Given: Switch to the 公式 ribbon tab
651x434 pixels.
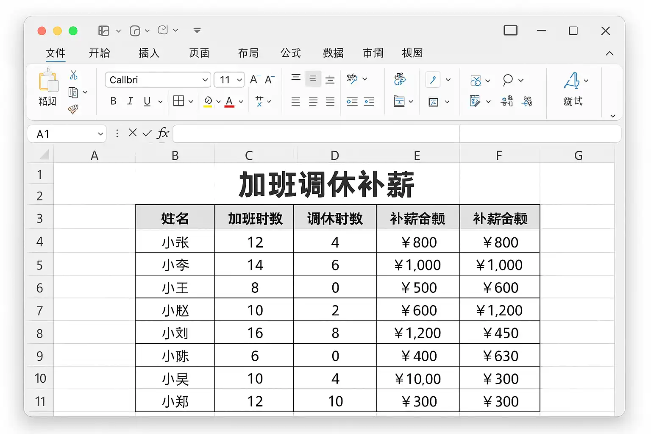Looking at the screenshot, I should point(291,53).
